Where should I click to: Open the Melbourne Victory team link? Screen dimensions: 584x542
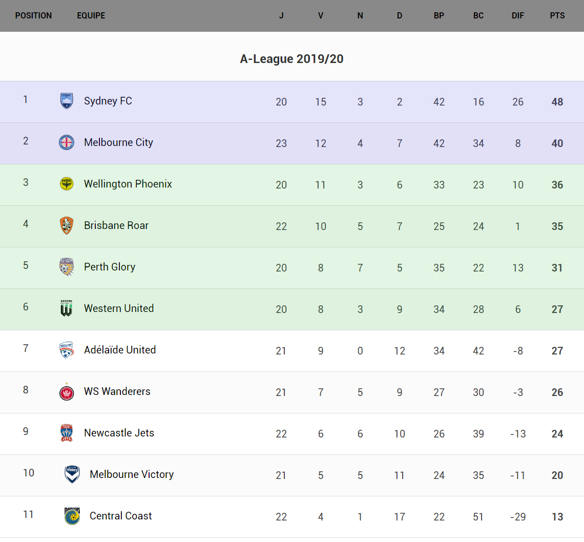(132, 474)
